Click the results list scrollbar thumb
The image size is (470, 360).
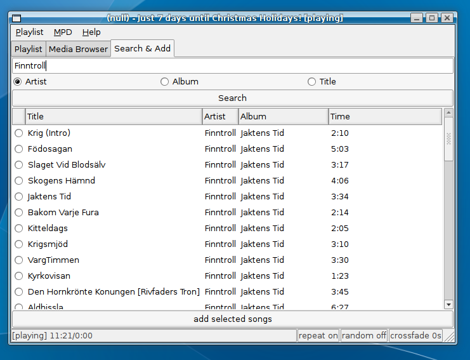coord(448,139)
